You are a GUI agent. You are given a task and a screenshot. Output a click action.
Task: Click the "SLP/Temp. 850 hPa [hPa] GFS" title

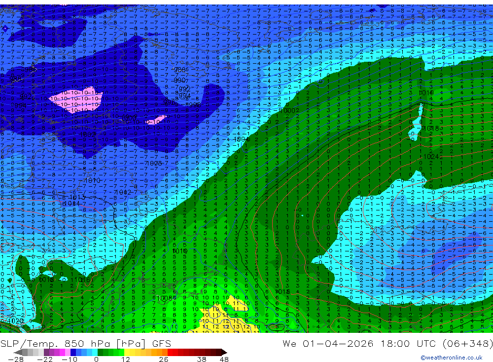click(x=86, y=343)
